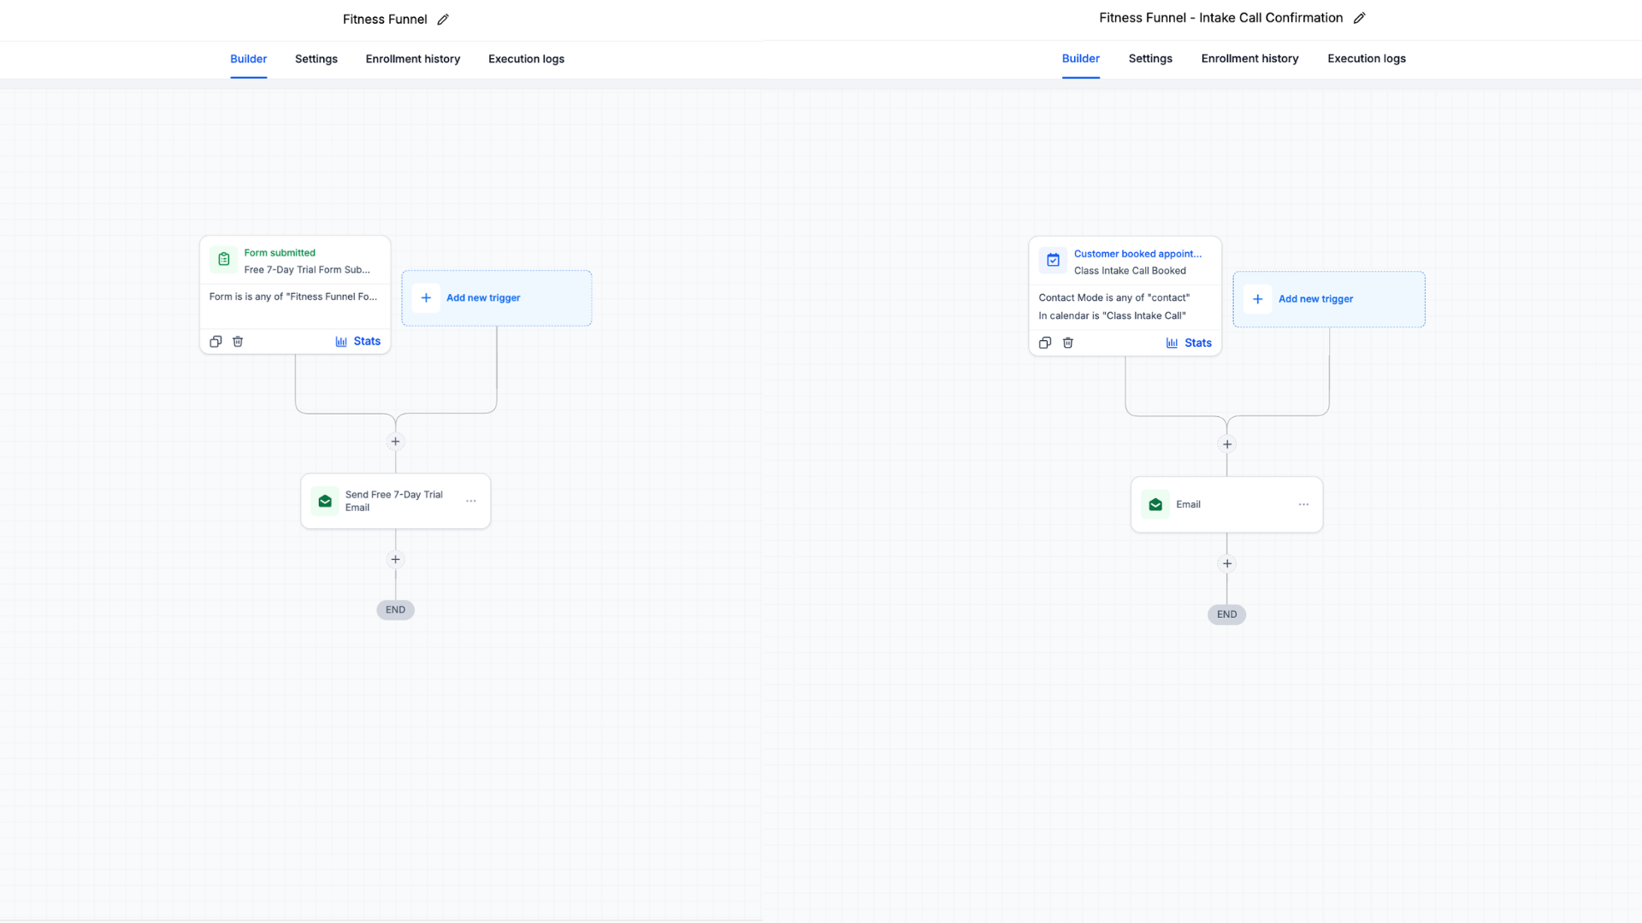Click the envelope icon on the Email action
1642x923 pixels.
pyautogui.click(x=1155, y=504)
